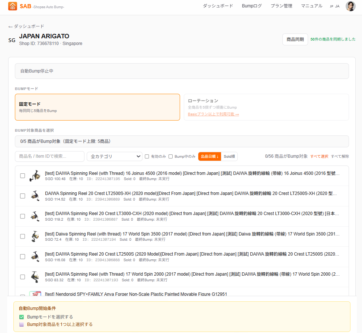Sort products by Sold順

(229, 157)
